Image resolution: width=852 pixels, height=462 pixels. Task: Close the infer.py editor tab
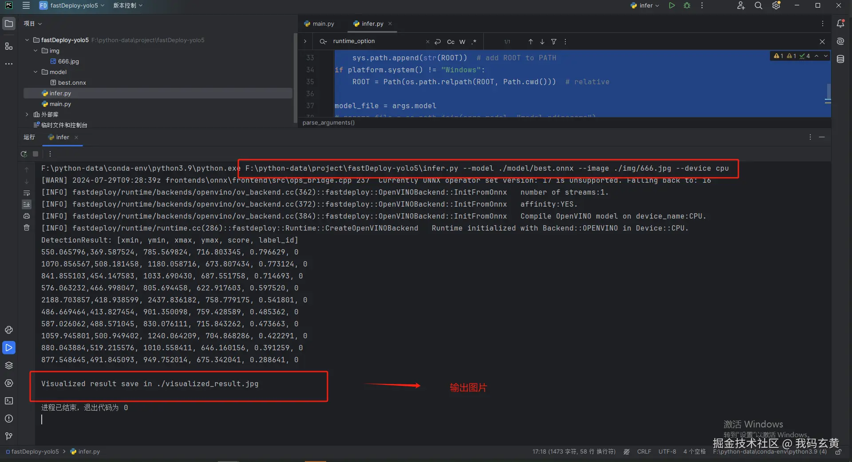390,23
